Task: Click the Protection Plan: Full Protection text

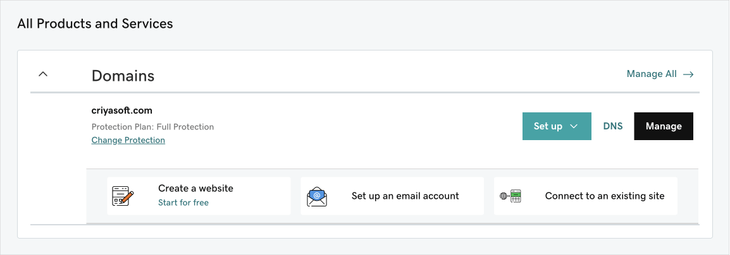Action: 152,127
